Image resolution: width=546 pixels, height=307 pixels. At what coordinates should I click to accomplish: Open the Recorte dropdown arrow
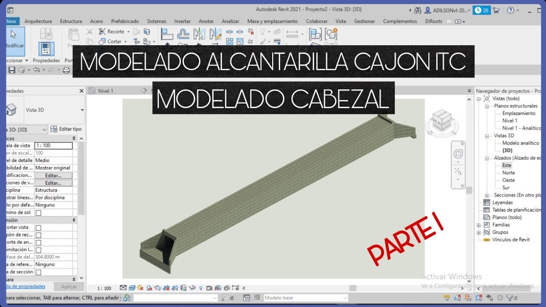[x=128, y=32]
